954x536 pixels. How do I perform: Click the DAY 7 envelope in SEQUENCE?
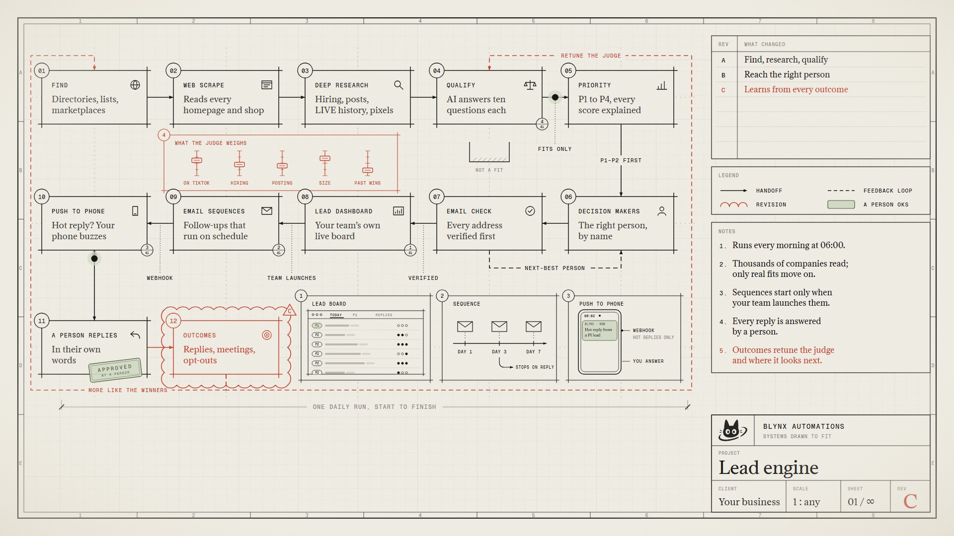tap(534, 326)
